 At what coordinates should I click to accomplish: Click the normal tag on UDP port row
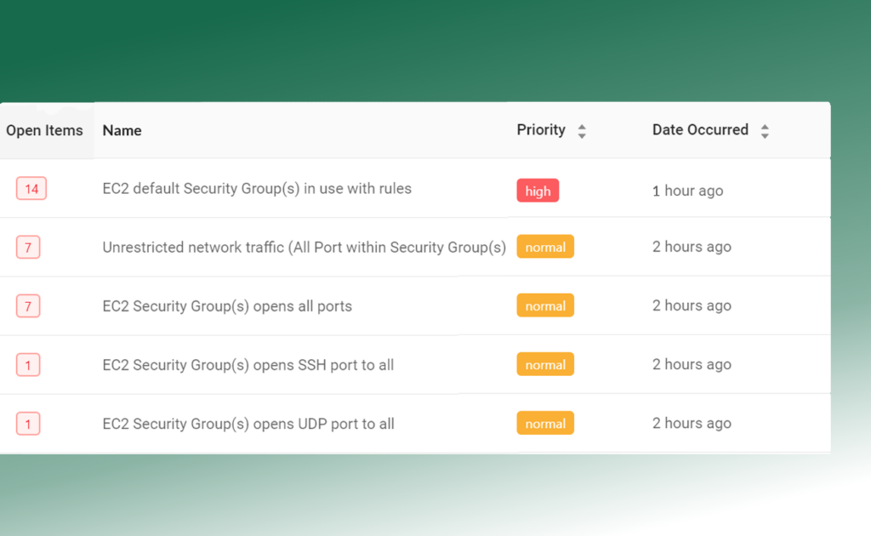click(545, 423)
